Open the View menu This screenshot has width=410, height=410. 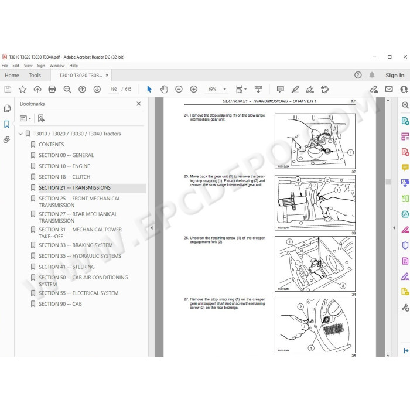[28, 66]
